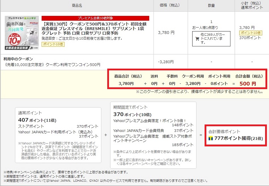Open the BRESMILE supplement product title link
269x186 pixels.
(x=94, y=28)
